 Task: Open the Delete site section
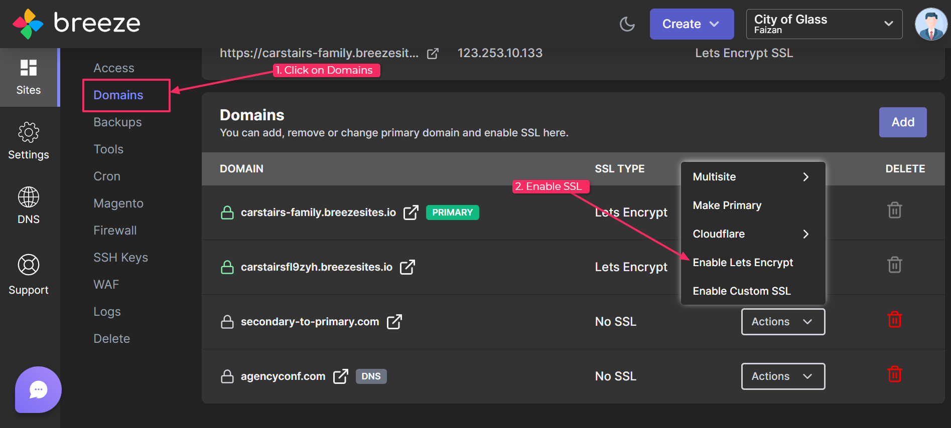pos(111,339)
